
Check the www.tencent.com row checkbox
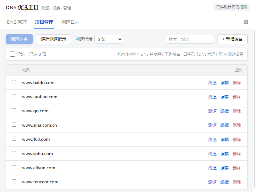coord(14,181)
